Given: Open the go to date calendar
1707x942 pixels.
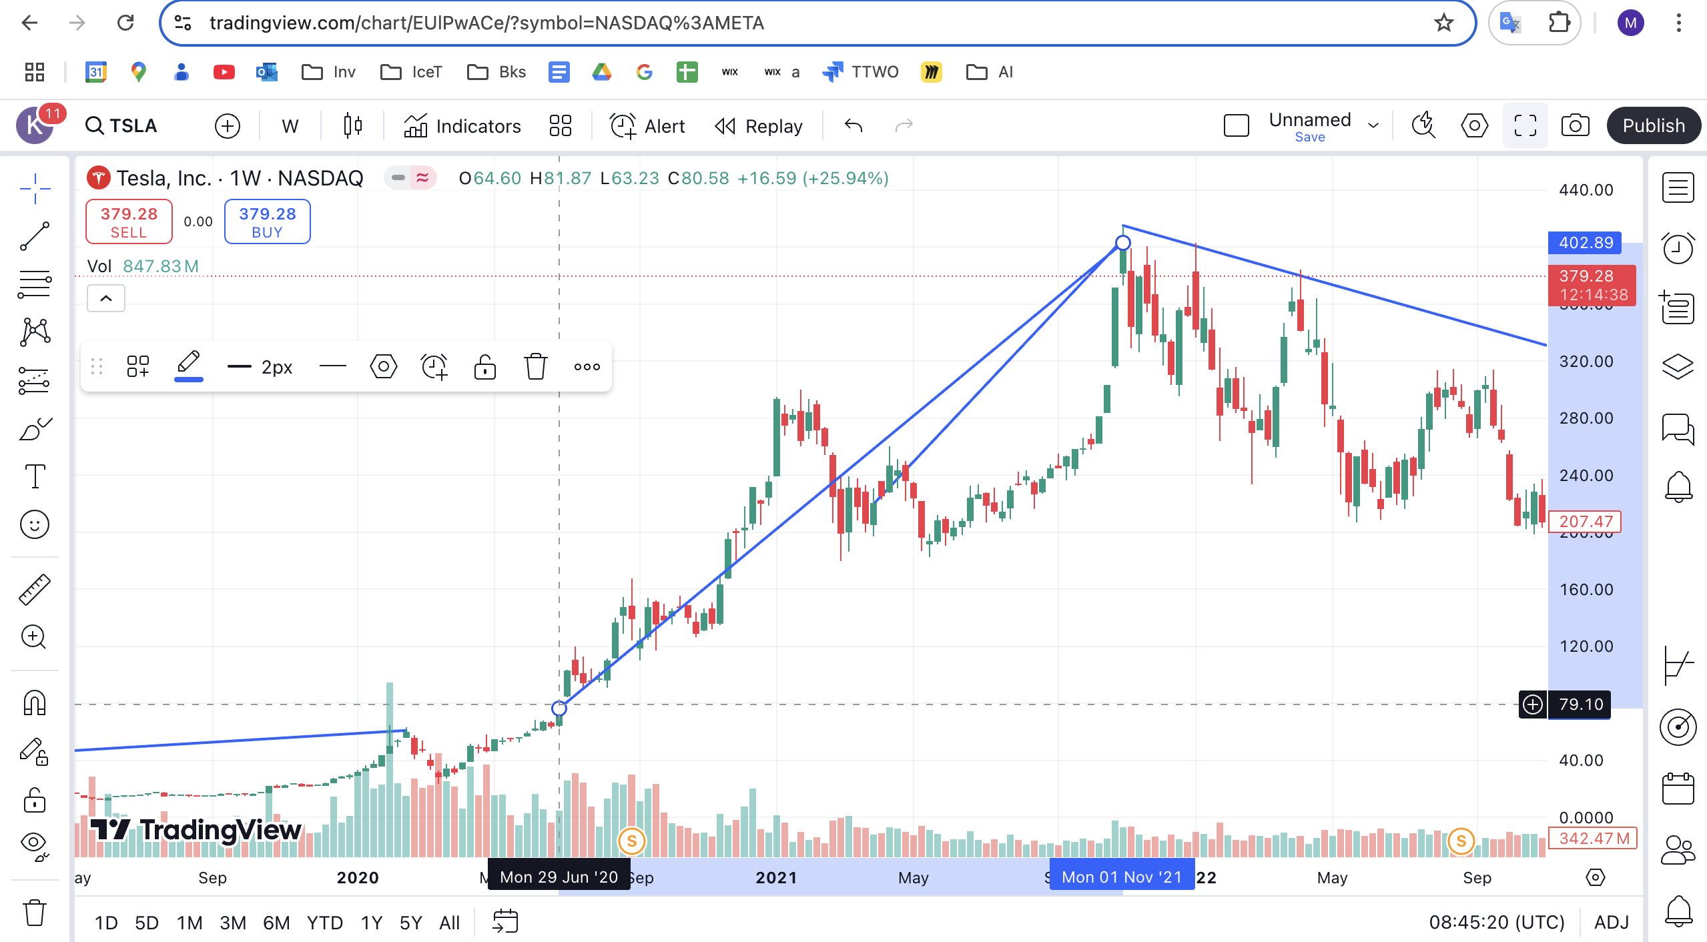Looking at the screenshot, I should click(505, 921).
